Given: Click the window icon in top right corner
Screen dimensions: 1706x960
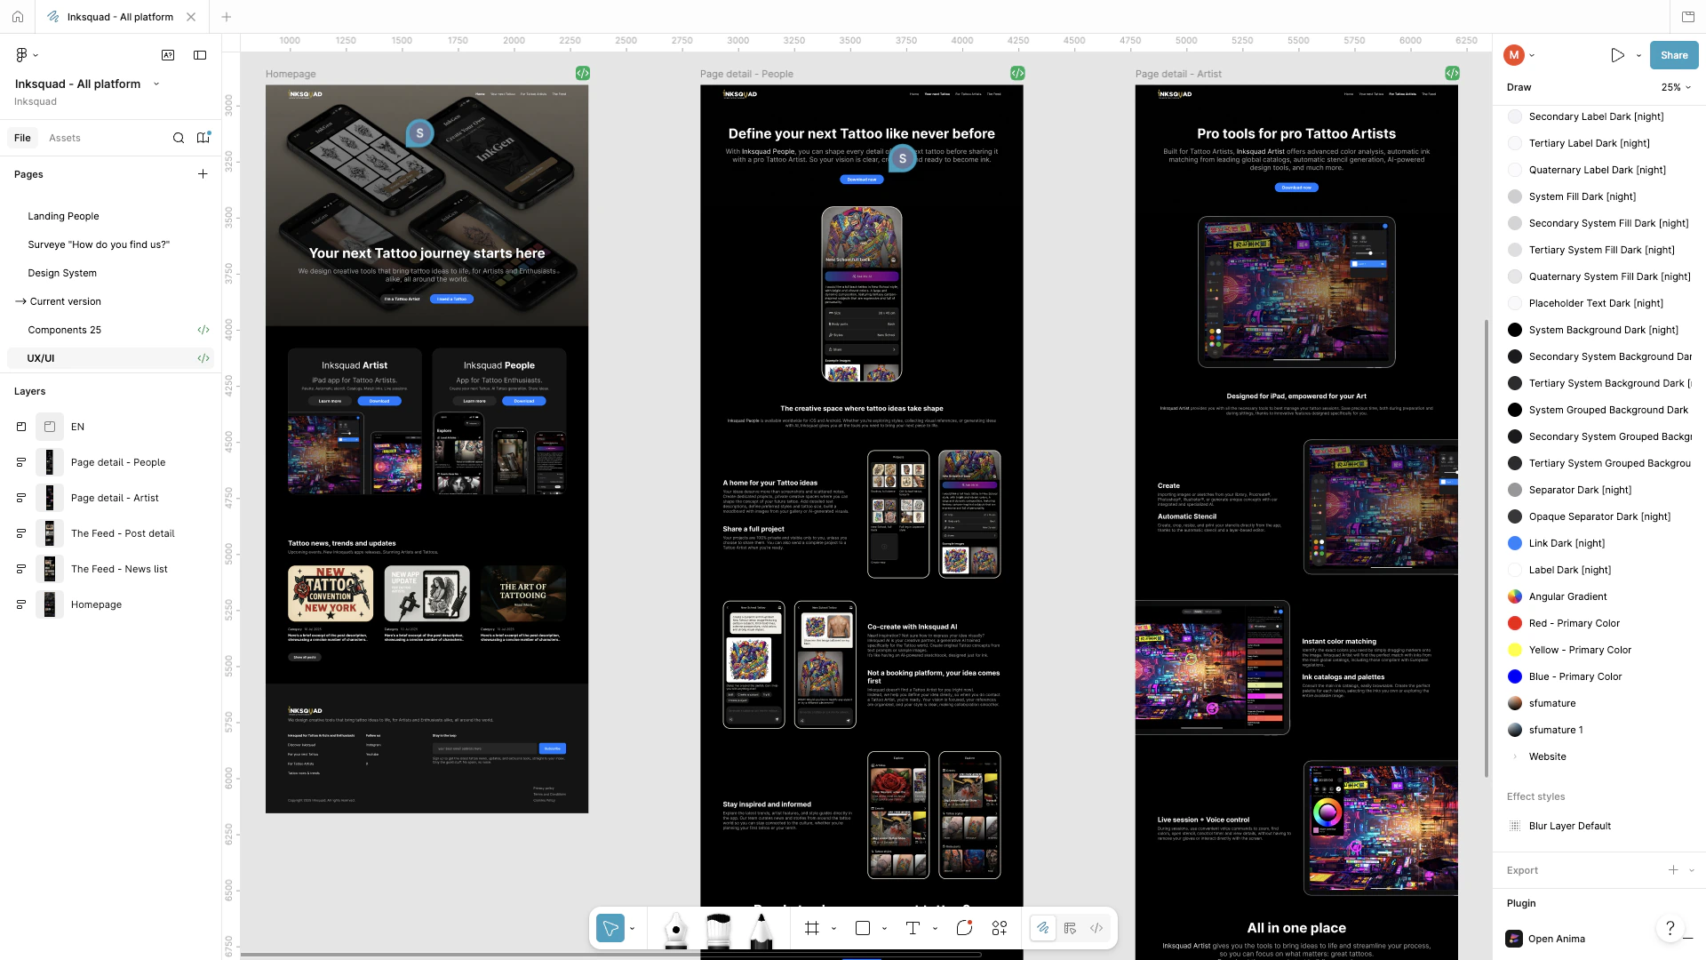Looking at the screenshot, I should [1688, 17].
